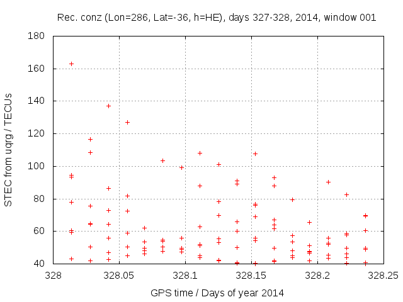The image size is (403, 302).
Task: Select the highest black data point near 163 TECUs
Action: [x=71, y=64]
